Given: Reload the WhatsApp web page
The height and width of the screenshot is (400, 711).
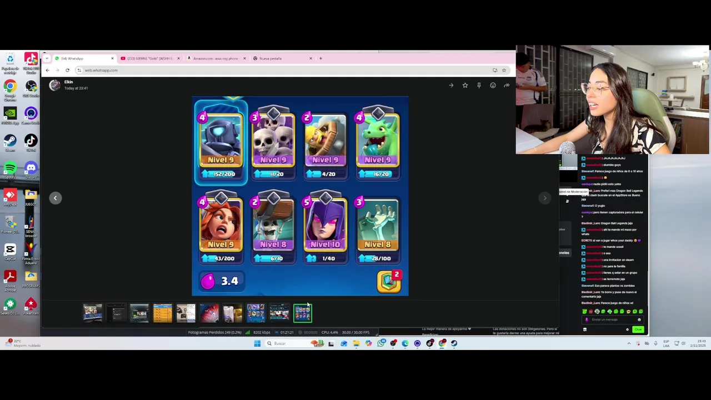Looking at the screenshot, I should click(67, 70).
